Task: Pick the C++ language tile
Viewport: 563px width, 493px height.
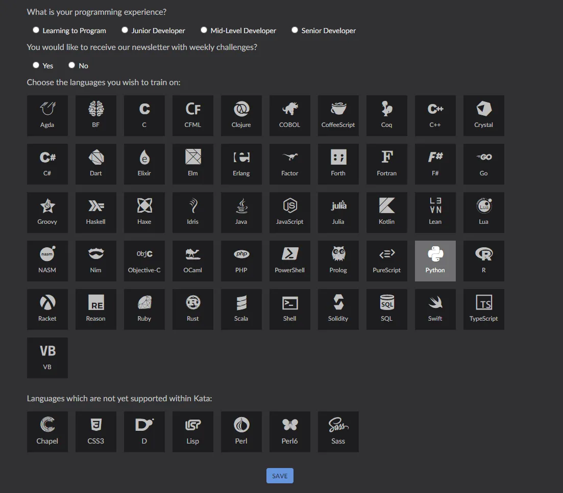Action: click(x=435, y=116)
